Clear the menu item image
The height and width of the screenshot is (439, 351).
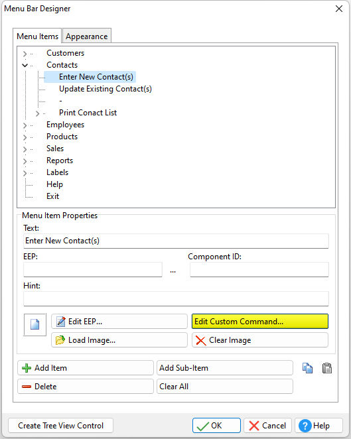pos(259,340)
